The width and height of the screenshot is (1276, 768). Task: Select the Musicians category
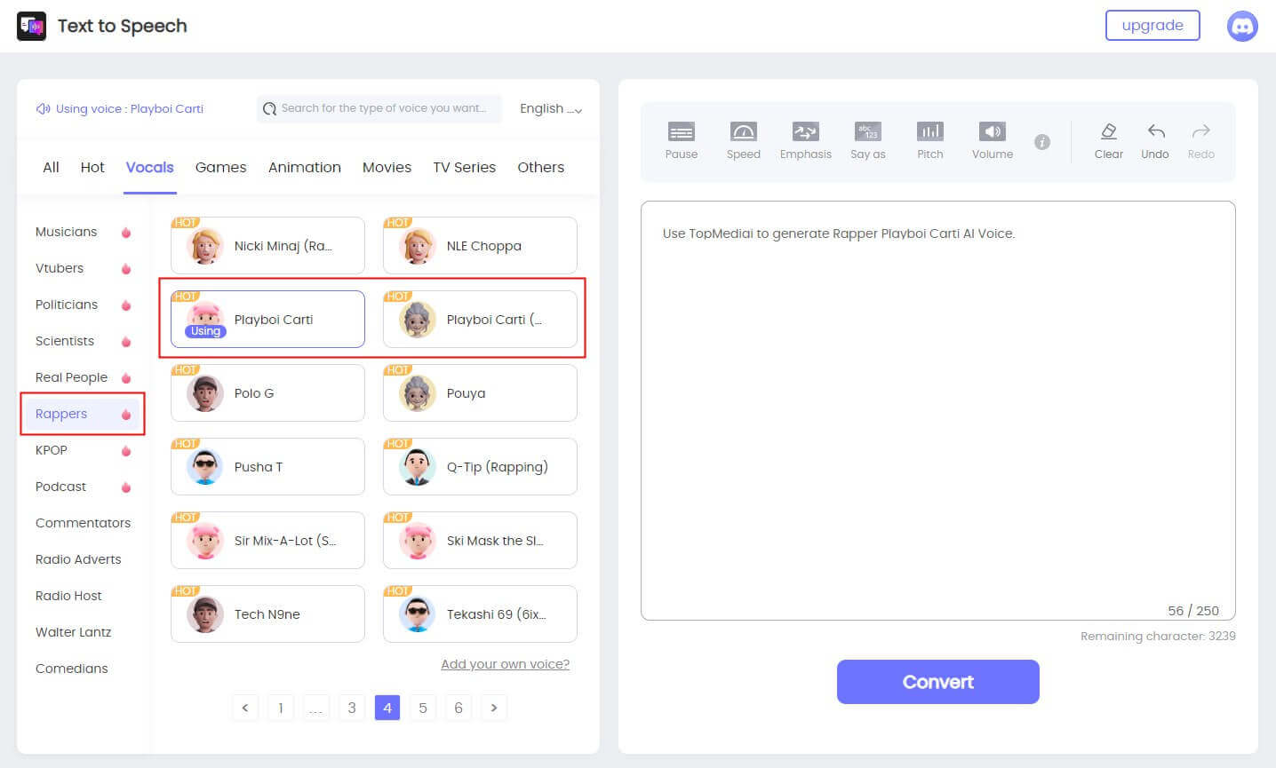(x=83, y=232)
